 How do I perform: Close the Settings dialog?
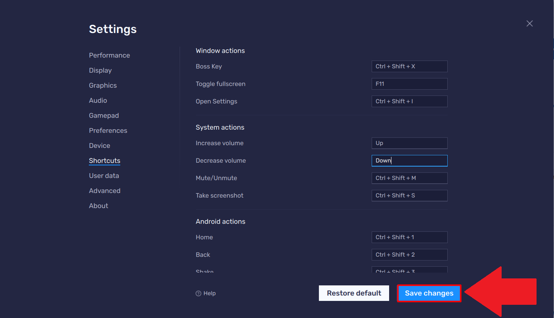tap(530, 23)
